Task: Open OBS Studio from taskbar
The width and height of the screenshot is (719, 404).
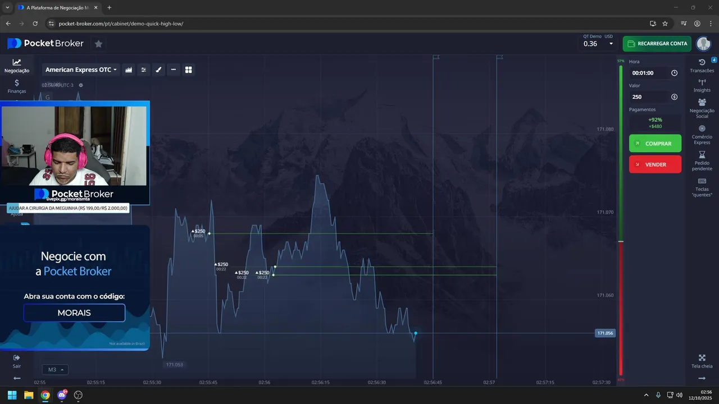Action: tap(78, 395)
